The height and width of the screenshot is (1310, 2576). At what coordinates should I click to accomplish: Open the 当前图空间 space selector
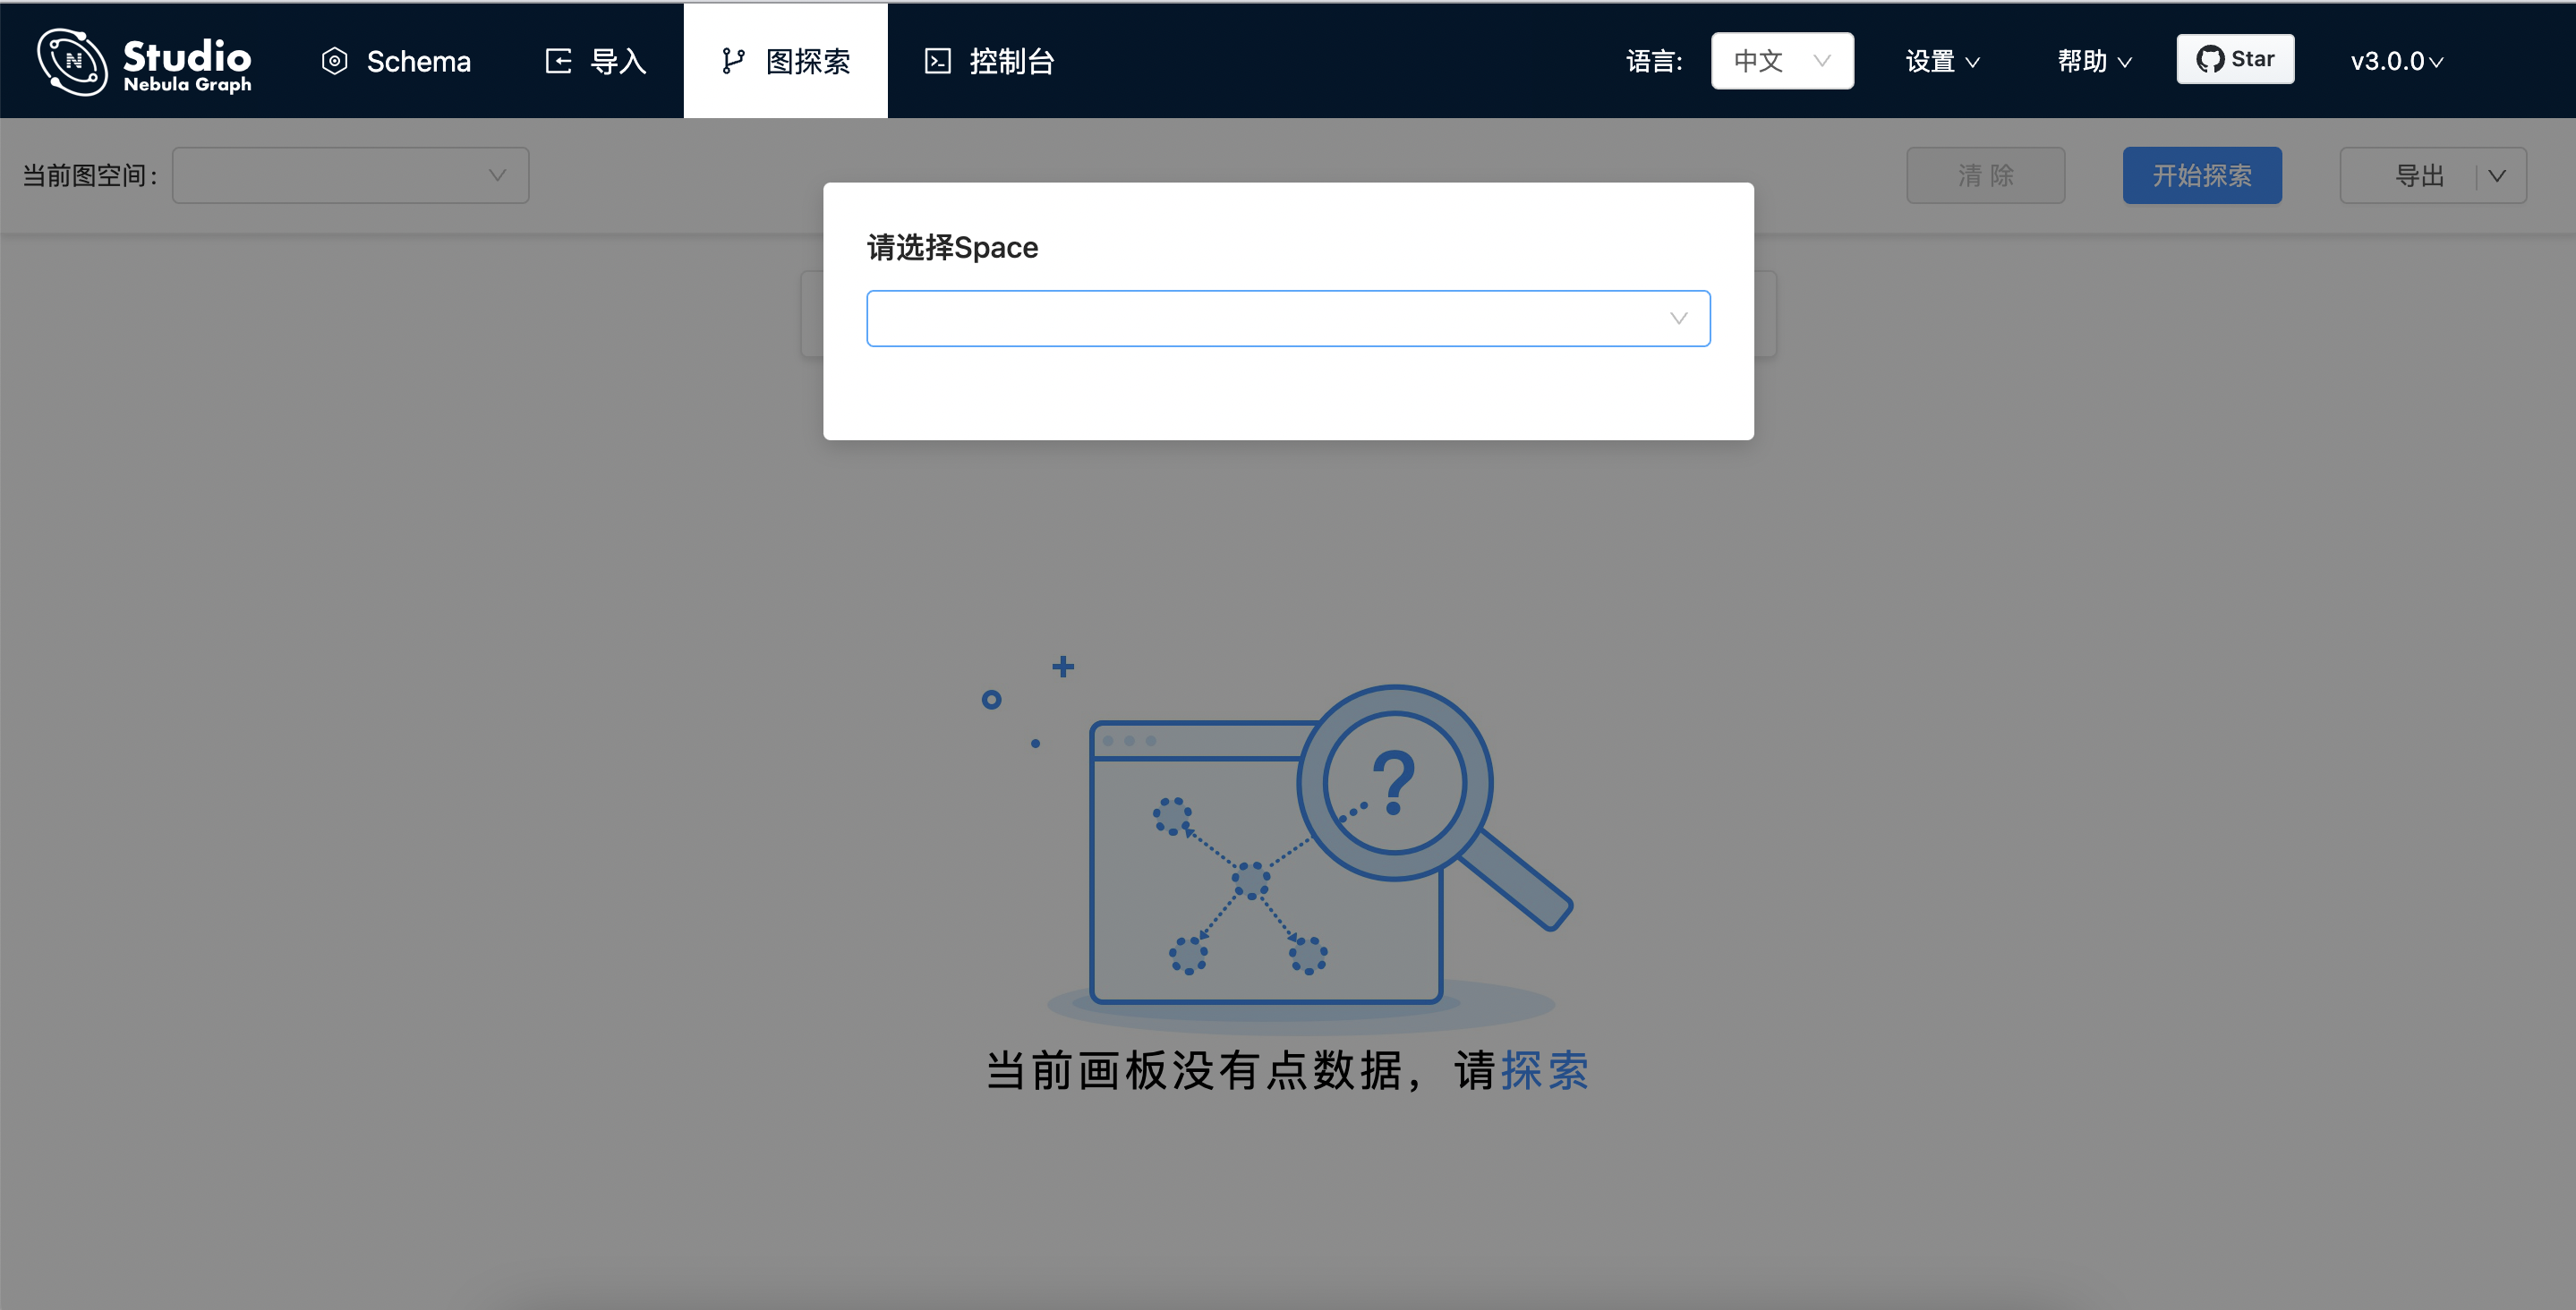point(350,175)
